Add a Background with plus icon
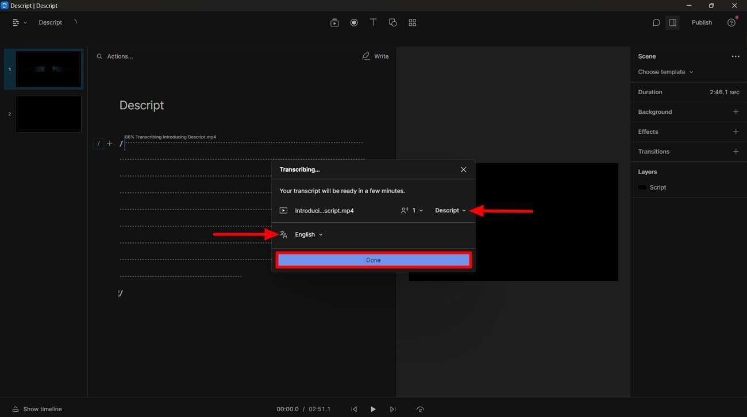The width and height of the screenshot is (747, 417). [x=736, y=112]
